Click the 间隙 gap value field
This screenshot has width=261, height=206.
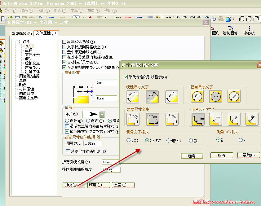pos(93,143)
